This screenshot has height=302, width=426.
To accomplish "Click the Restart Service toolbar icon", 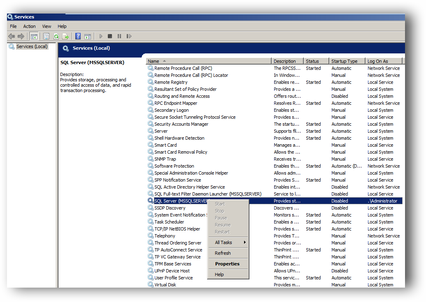I will (129, 36).
